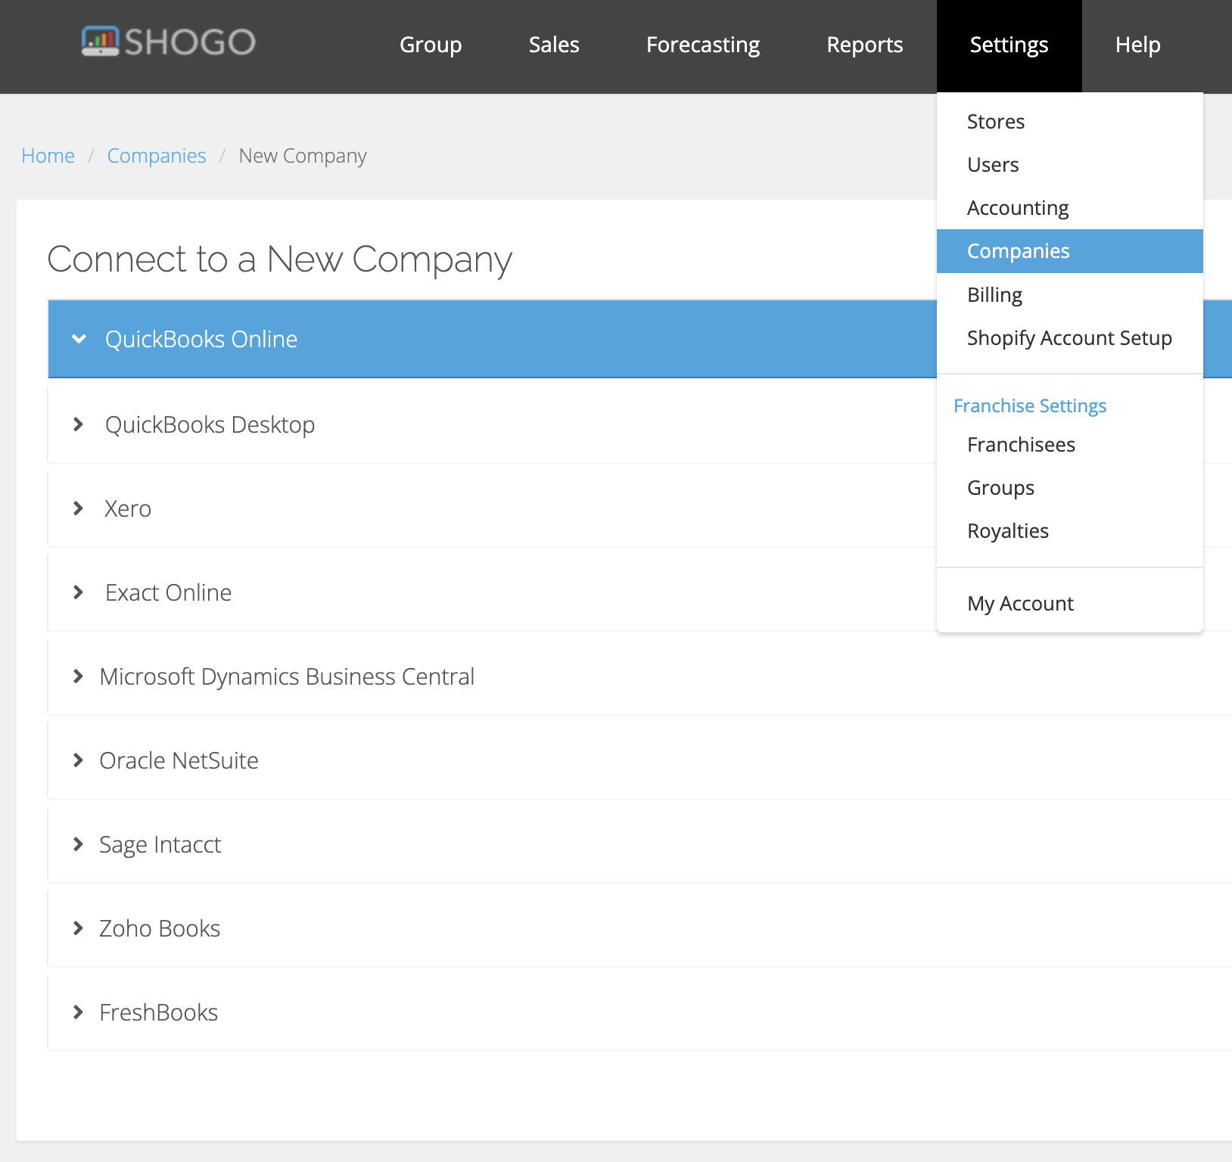This screenshot has height=1162, width=1232.
Task: Click the QuickBooks Desktop label
Action: coord(210,425)
